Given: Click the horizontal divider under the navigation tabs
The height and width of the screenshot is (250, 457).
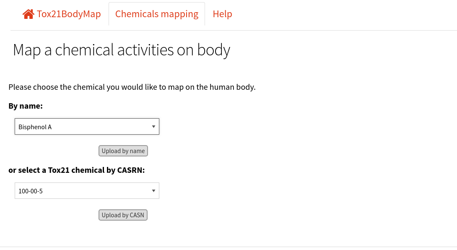Looking at the screenshot, I should pos(234,30).
